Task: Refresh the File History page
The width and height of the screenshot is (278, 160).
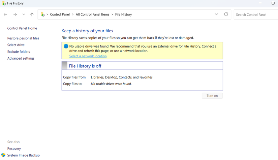Action: (226, 14)
